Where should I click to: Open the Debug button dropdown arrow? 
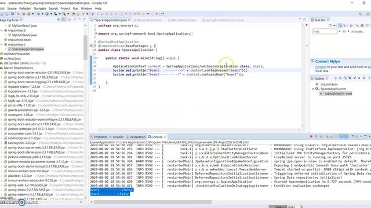pyautogui.click(x=42, y=14)
